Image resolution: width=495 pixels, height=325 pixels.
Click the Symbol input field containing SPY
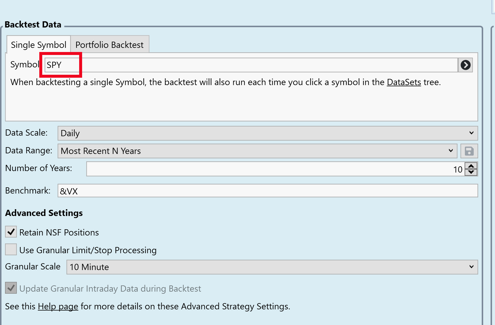pyautogui.click(x=251, y=65)
